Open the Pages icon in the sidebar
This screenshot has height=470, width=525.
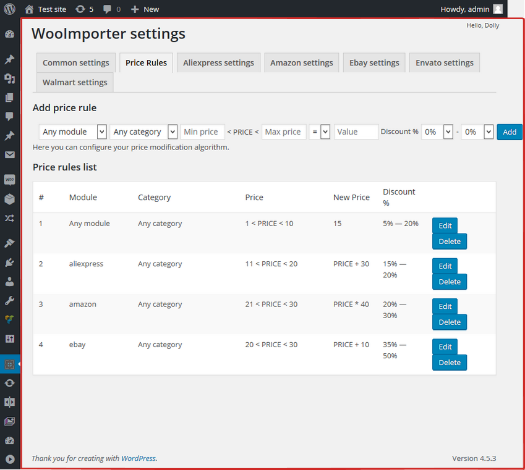click(x=10, y=98)
